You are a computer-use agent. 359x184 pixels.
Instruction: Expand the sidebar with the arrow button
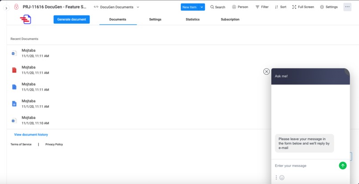[x=6, y=8]
